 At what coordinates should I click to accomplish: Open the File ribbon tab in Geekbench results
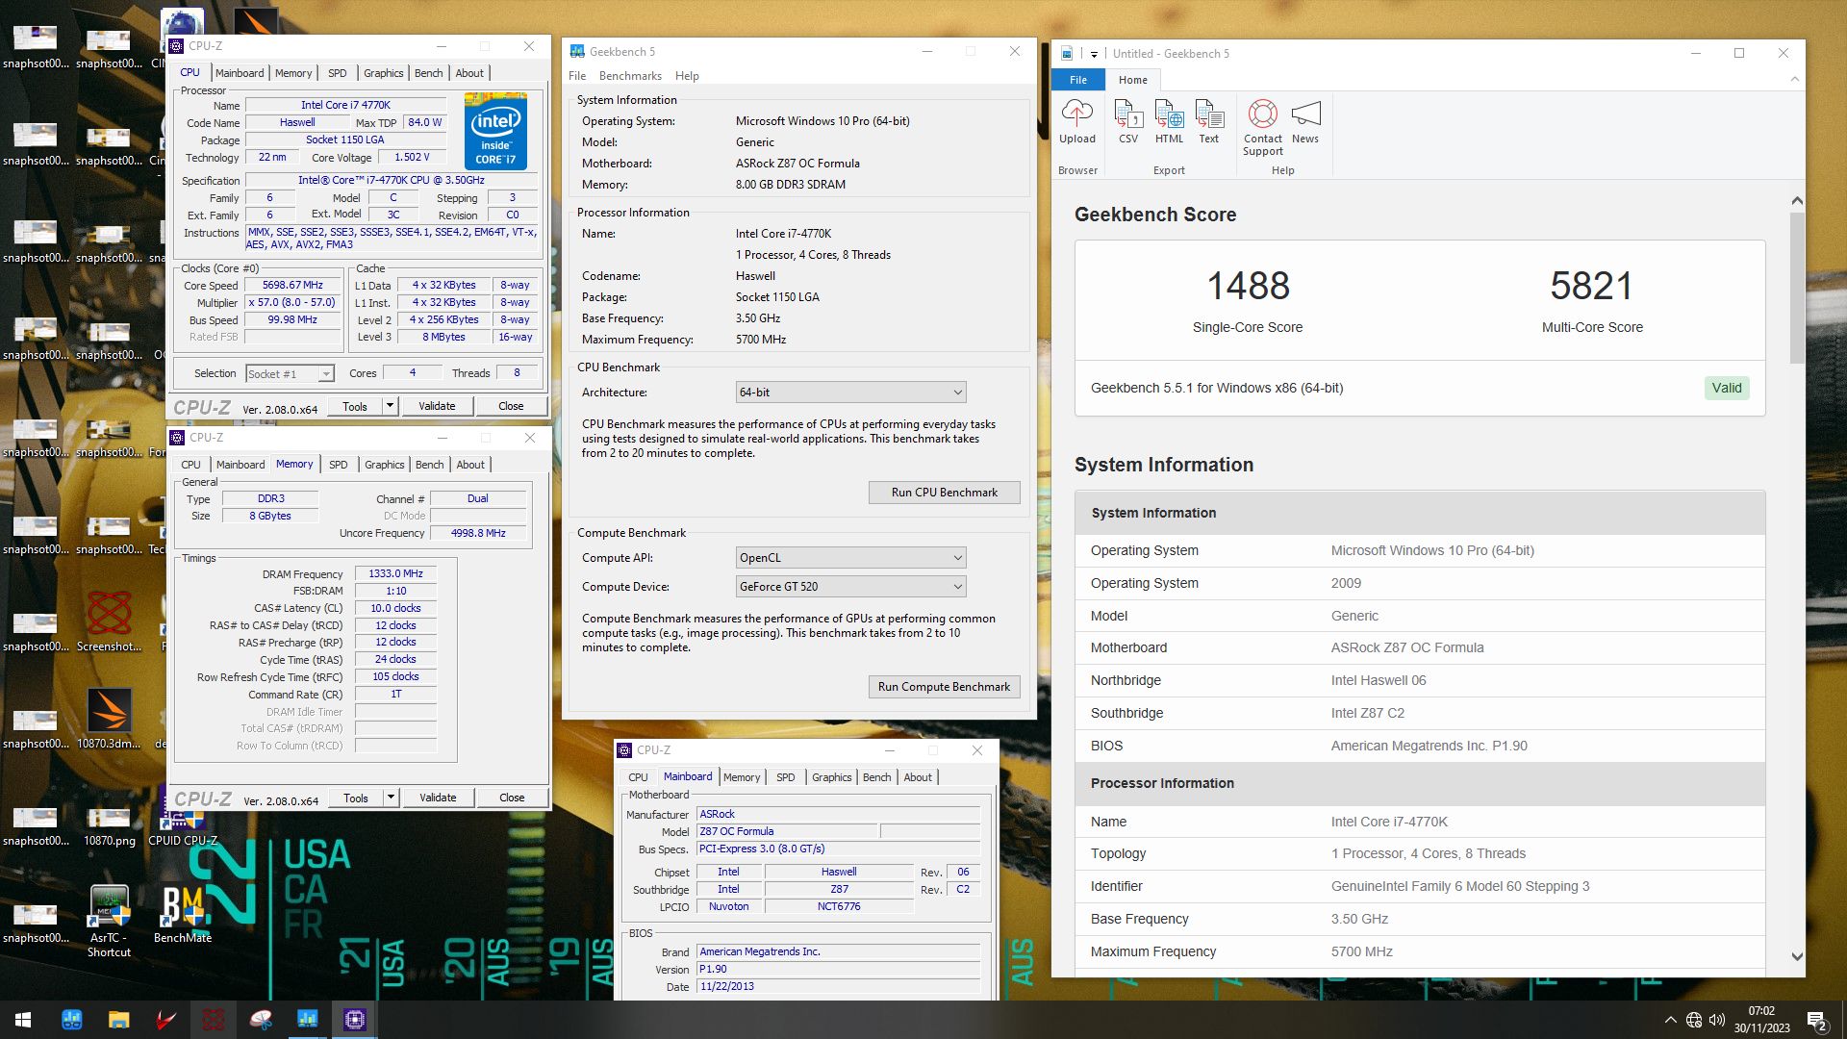click(1078, 80)
